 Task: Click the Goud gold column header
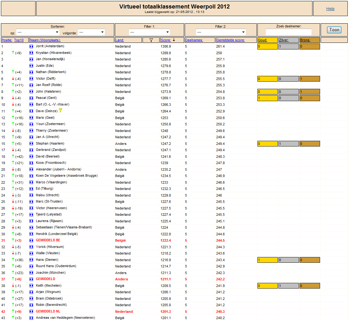[262, 40]
